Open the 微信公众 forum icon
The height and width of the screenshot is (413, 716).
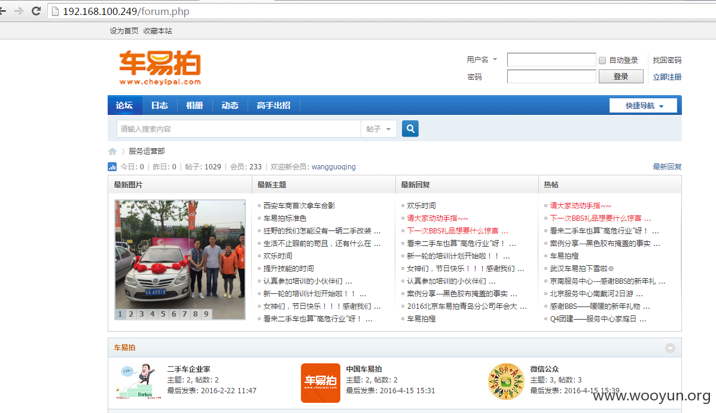(x=505, y=381)
